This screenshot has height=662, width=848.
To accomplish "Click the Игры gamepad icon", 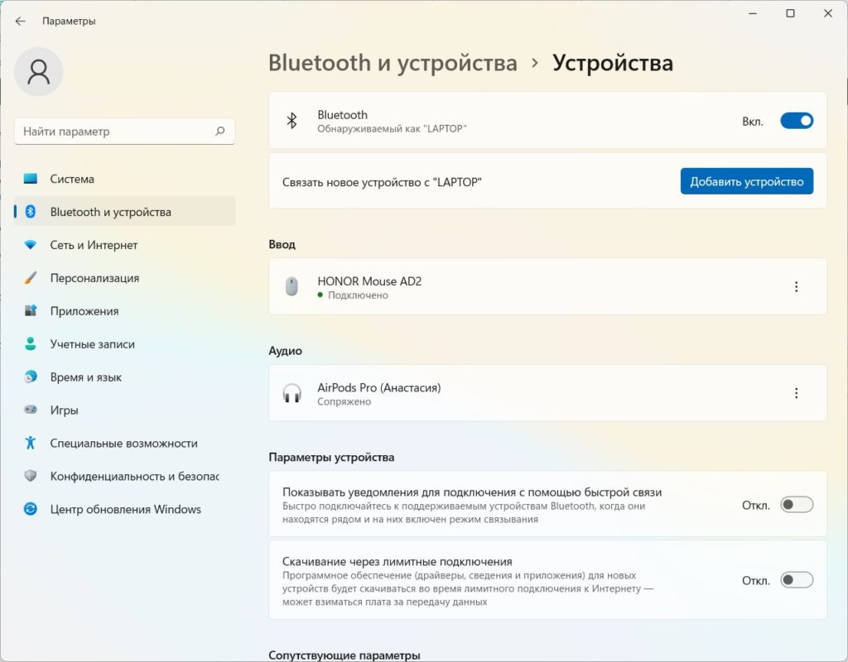I will pos(31,410).
